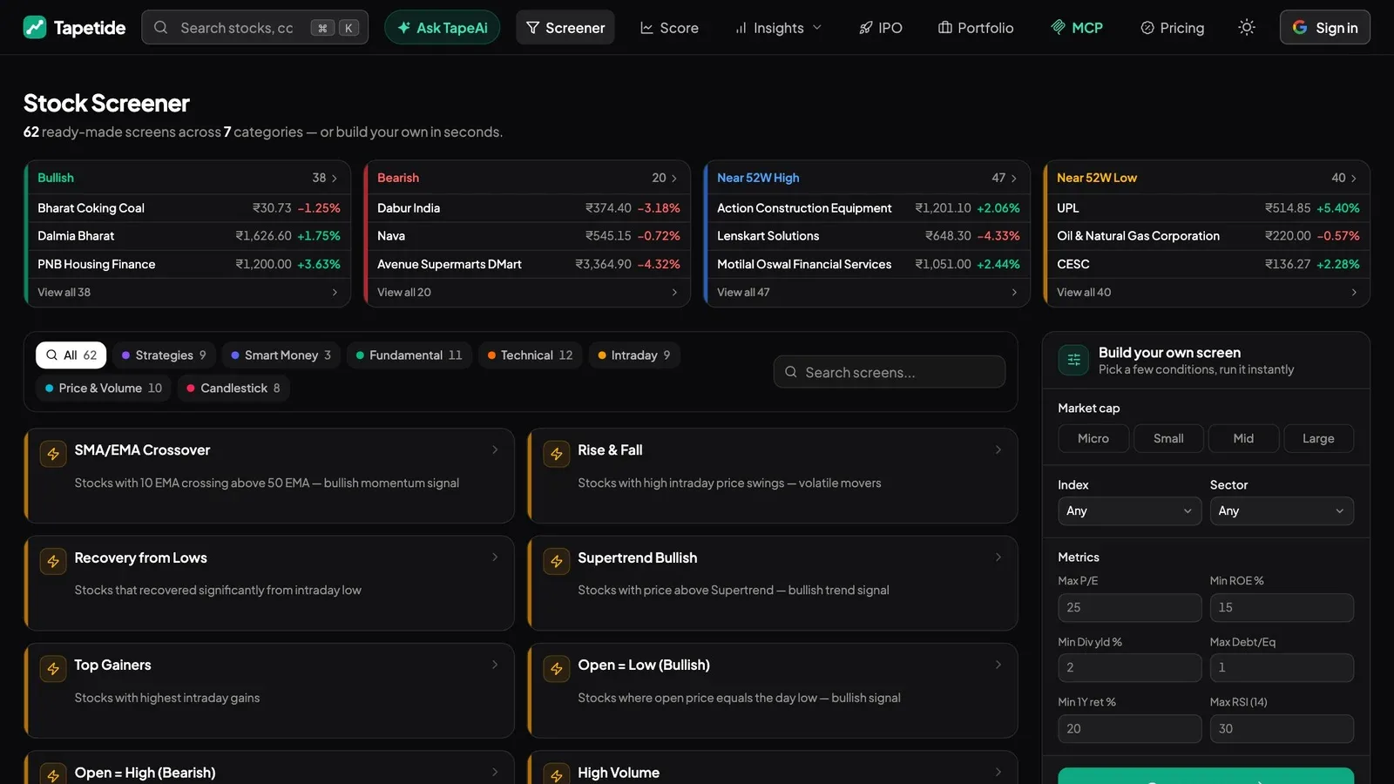Click the lightning icon on Rise & Fall card
1394x784 pixels.
pos(557,454)
